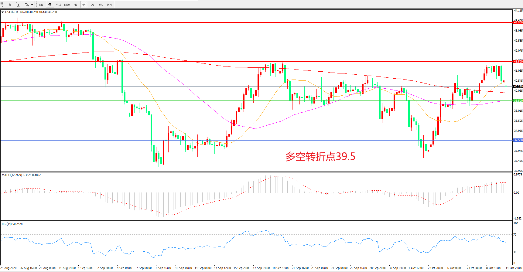Select the Text tool (A icon)
The image size is (523, 272).
[x=10, y=5]
